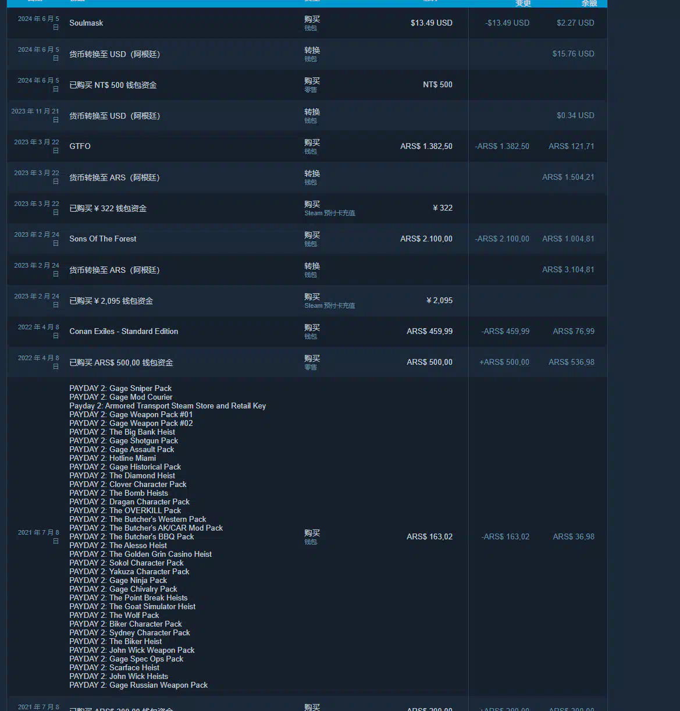
Task: Open the Soulmask purchase entry
Action: [x=86, y=23]
